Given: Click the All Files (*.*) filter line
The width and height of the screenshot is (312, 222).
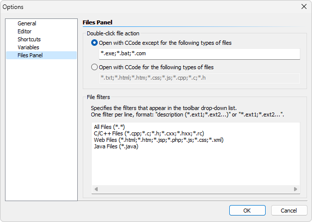Looking at the screenshot, I should [109, 127].
